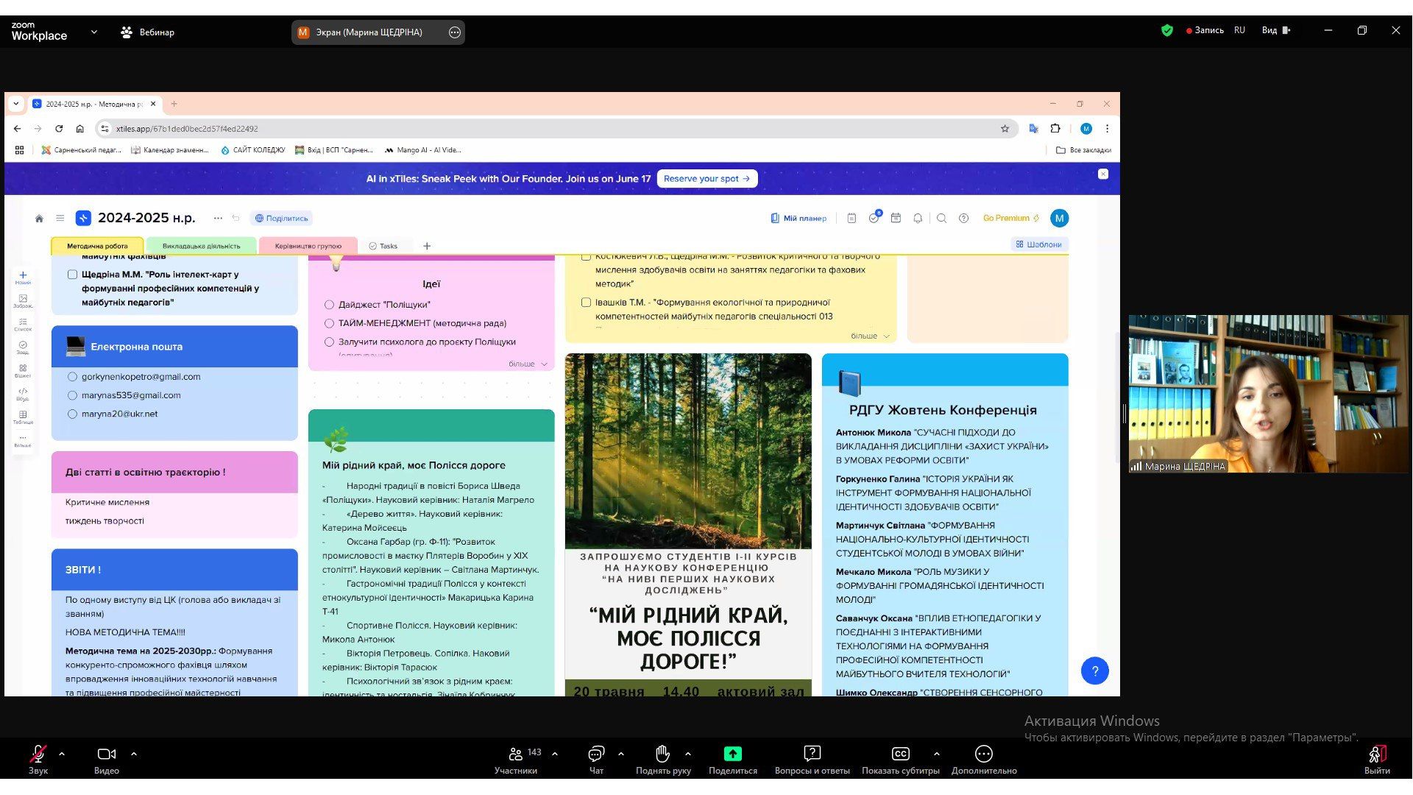The image size is (1413, 795).
Task: Open browser tab list chevron
Action: (16, 104)
